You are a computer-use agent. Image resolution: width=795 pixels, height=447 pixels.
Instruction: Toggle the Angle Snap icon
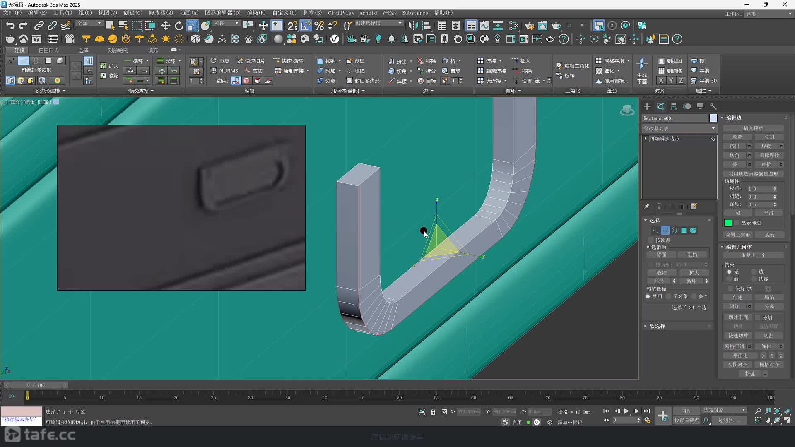(306, 26)
